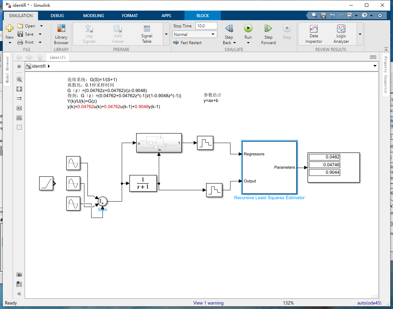Expand the New dropdown arrow
The height and width of the screenshot is (309, 393).
(10, 43)
